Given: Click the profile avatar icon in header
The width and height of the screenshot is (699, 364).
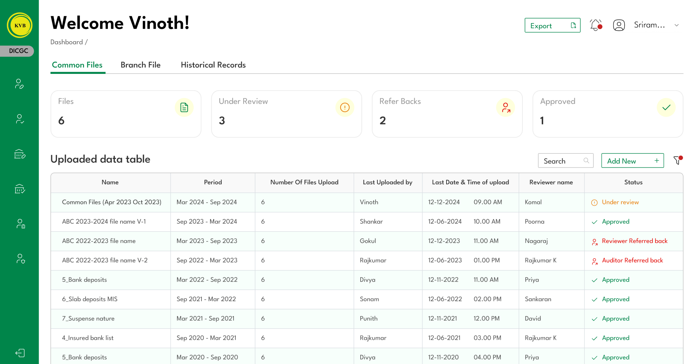Looking at the screenshot, I should tap(619, 25).
